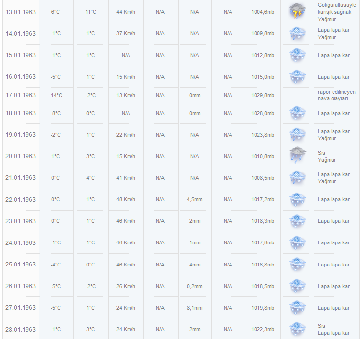Select date 13.01.1963
The height and width of the screenshot is (339, 360).
click(x=21, y=12)
